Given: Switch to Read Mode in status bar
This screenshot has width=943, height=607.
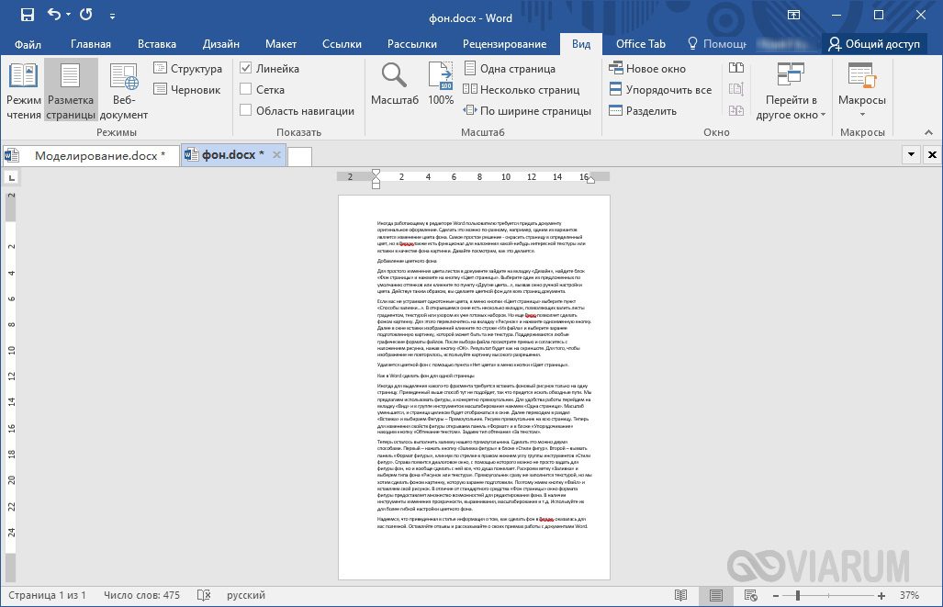Looking at the screenshot, I should point(680,595).
